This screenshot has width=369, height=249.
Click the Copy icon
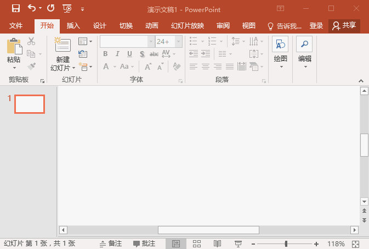tap(31, 54)
